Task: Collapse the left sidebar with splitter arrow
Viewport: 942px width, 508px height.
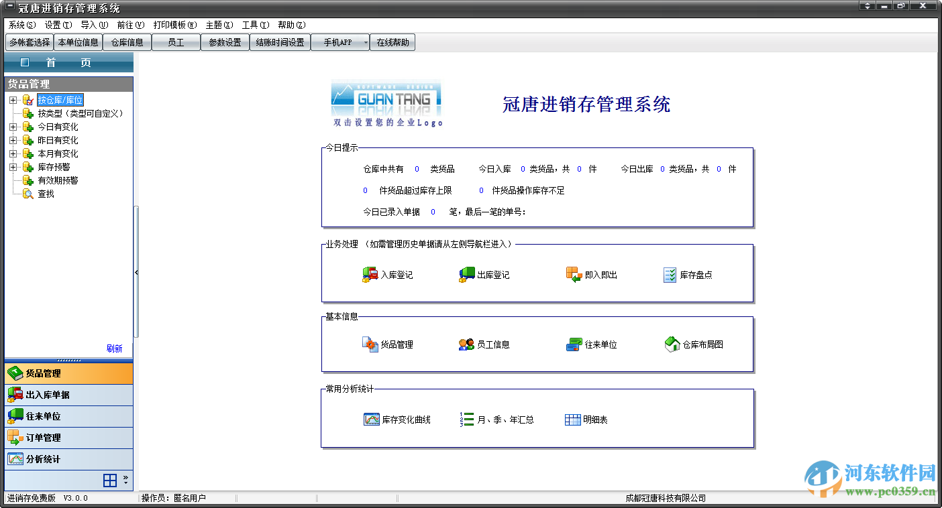Action: (x=136, y=272)
